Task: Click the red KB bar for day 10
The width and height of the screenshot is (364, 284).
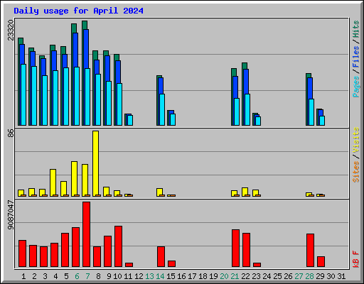Action: [x=118, y=246]
